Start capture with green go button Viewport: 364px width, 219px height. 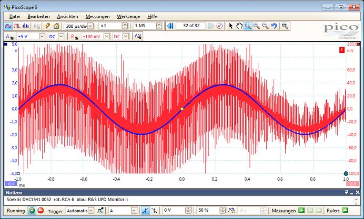[32, 211]
